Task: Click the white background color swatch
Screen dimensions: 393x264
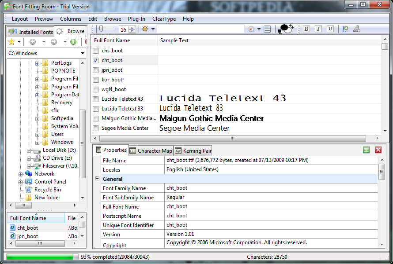Action: pos(288,30)
